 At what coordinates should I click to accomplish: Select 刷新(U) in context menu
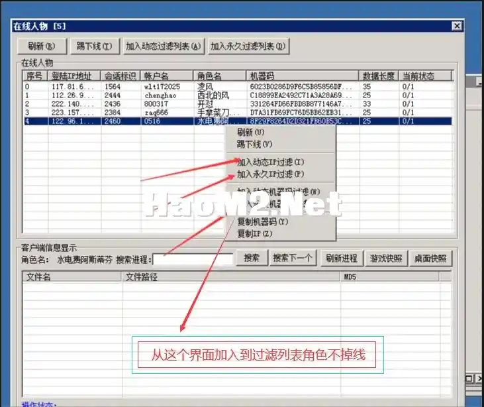251,133
